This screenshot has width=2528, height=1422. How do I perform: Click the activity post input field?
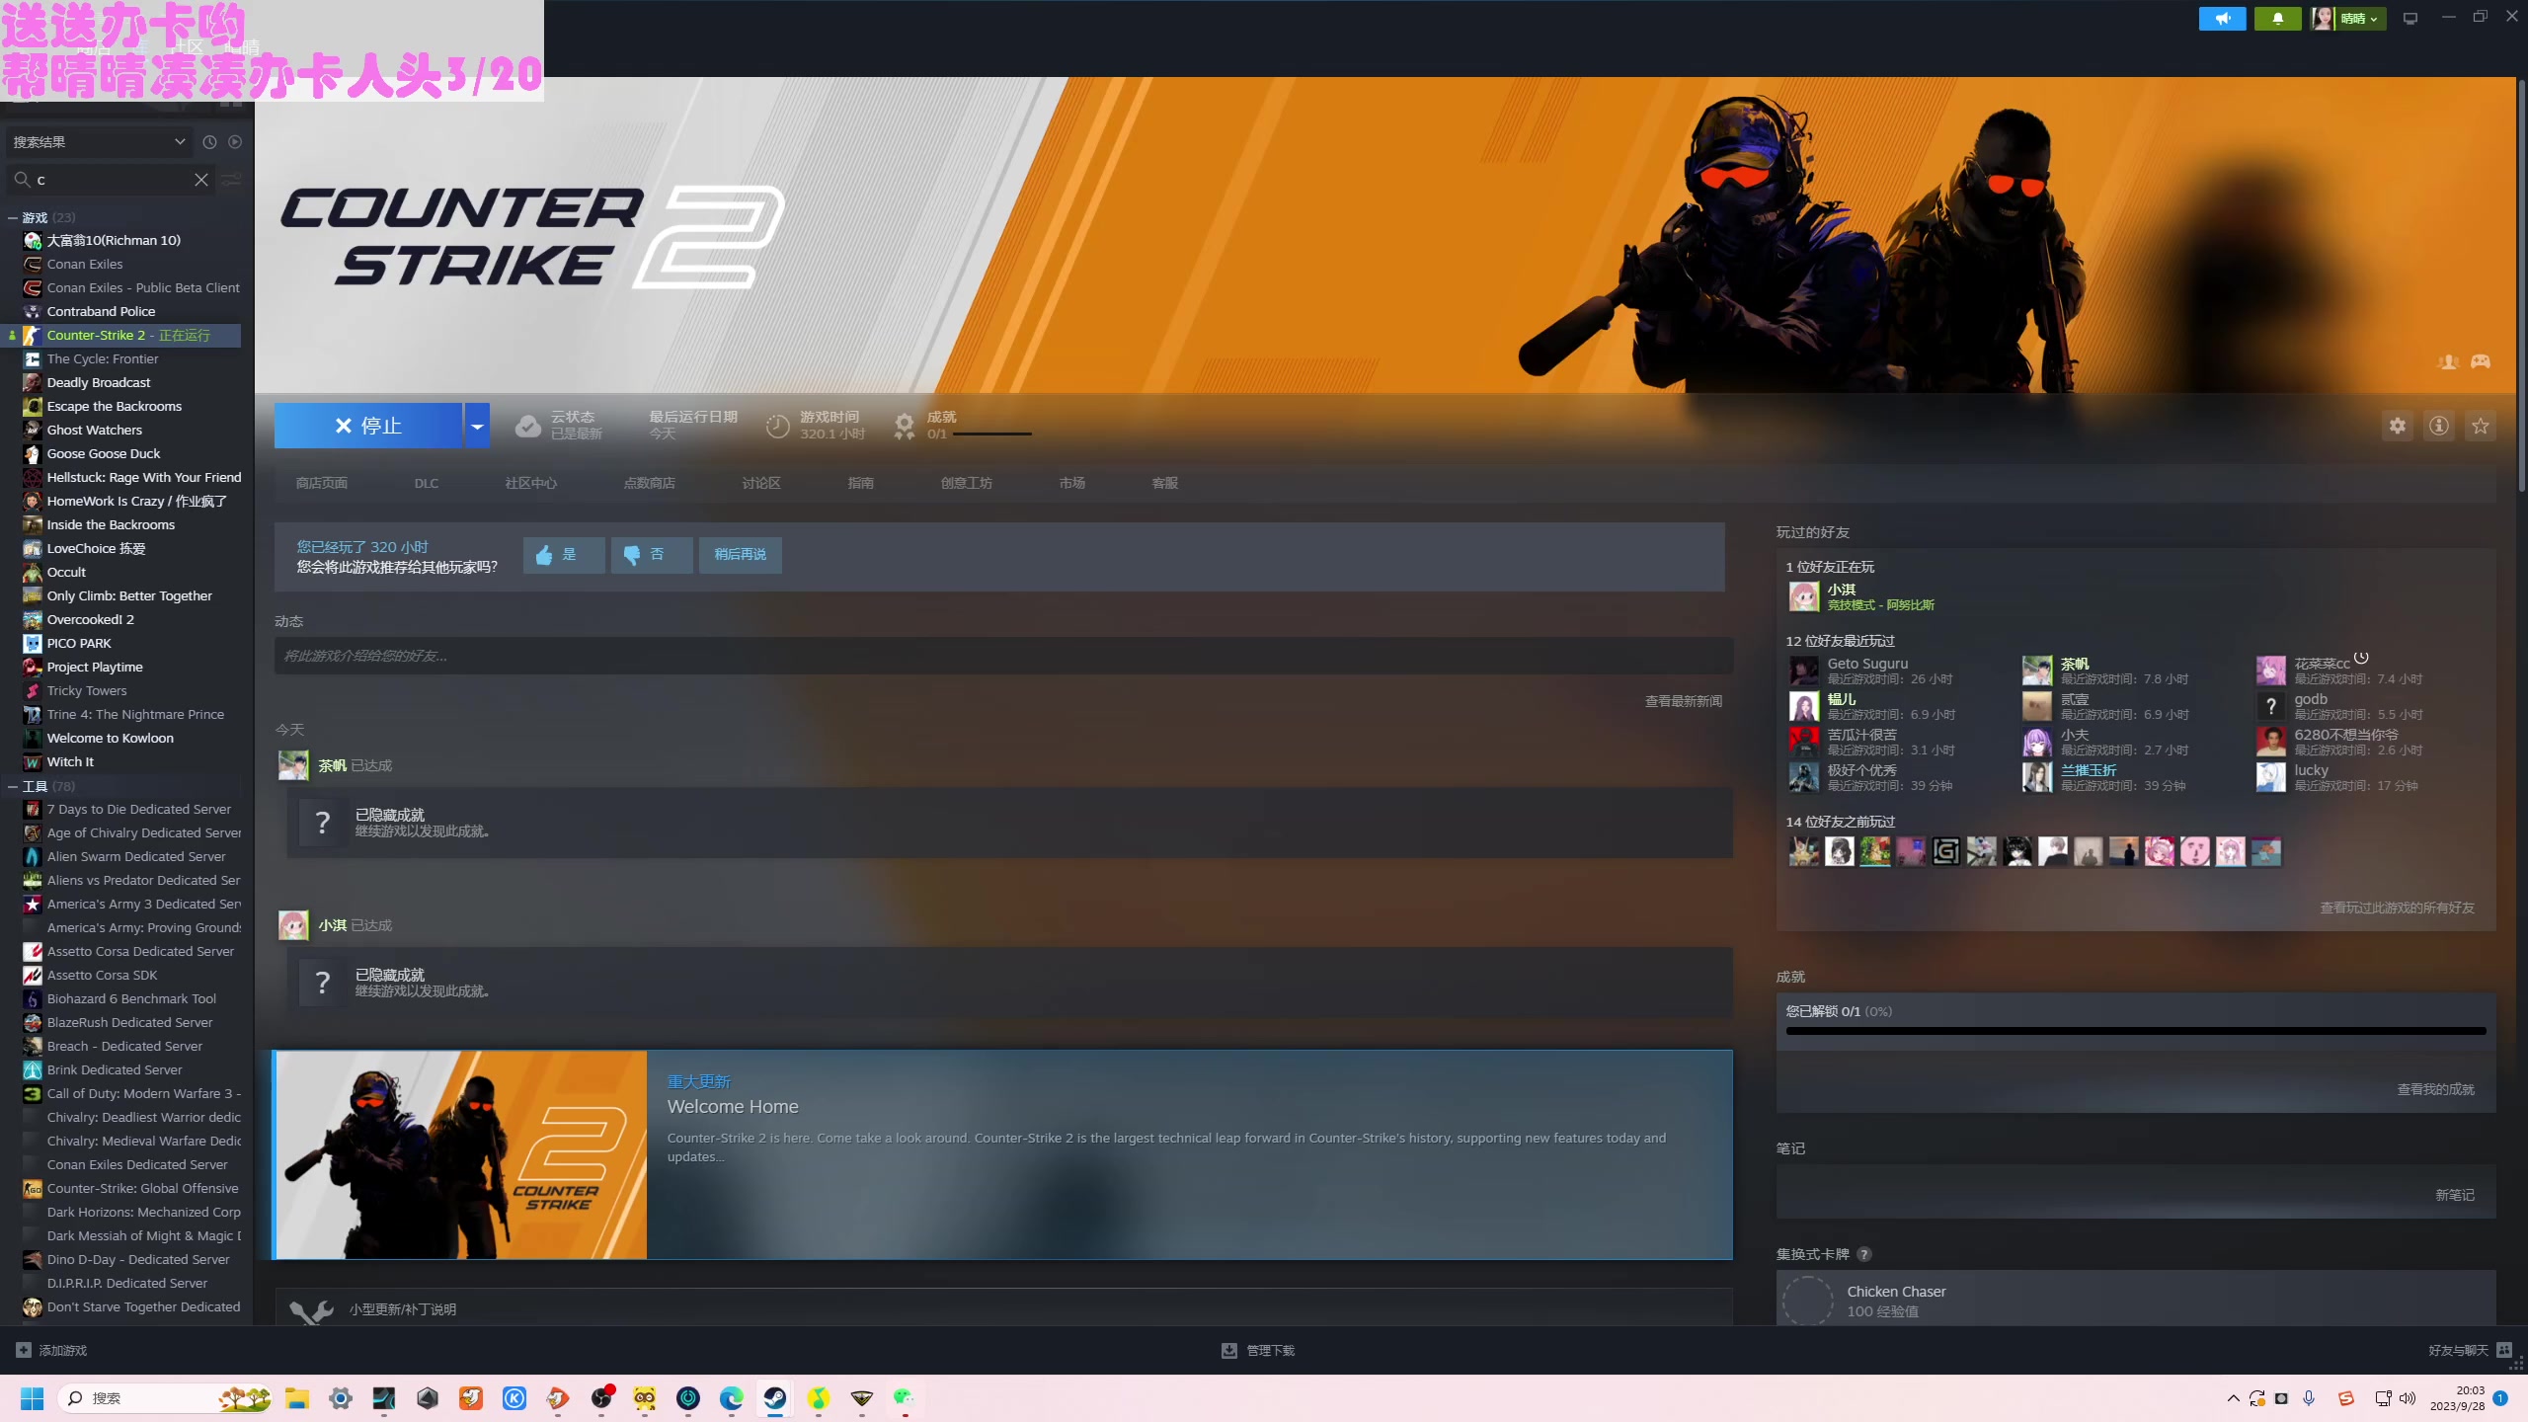1003,656
